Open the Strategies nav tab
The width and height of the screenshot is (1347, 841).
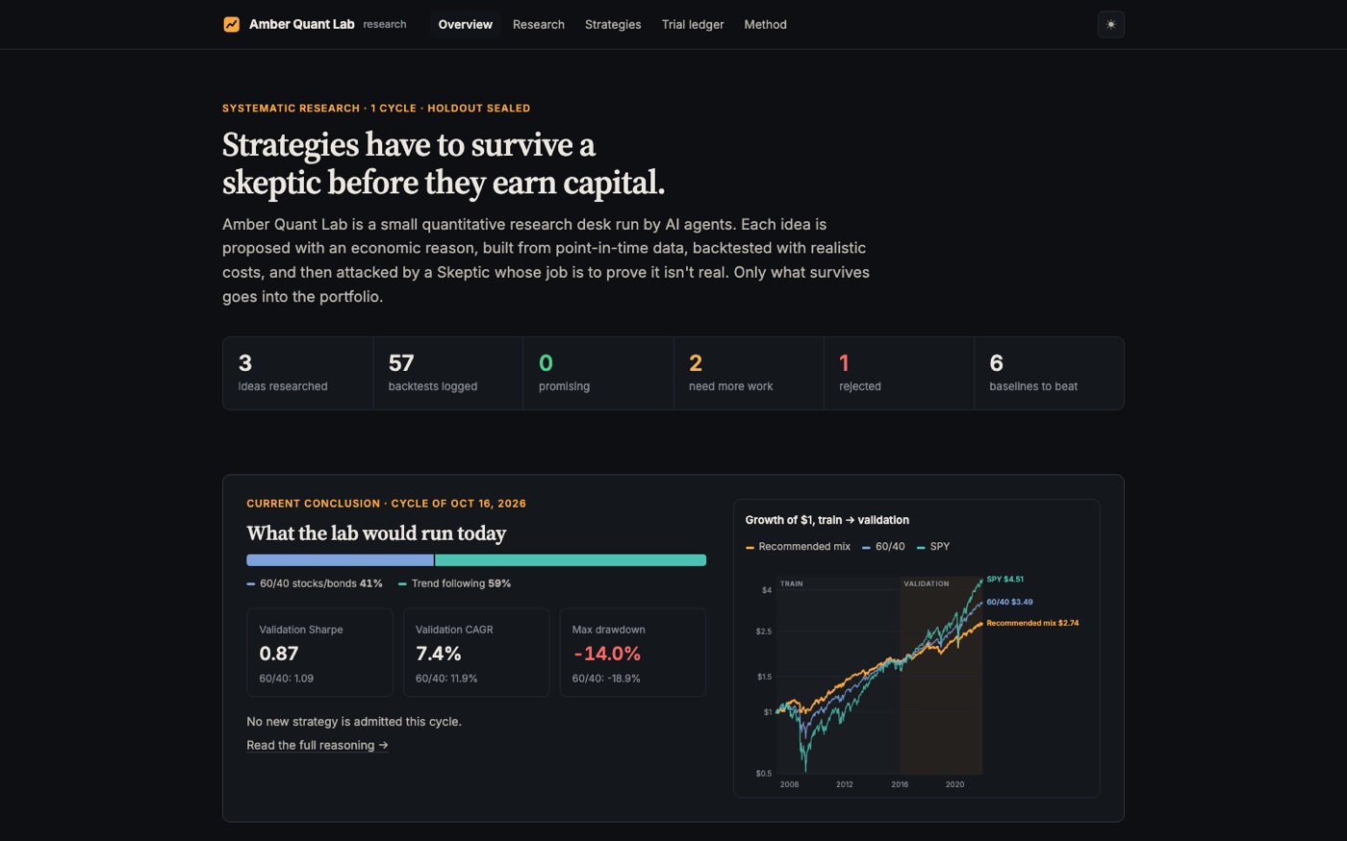pos(613,24)
